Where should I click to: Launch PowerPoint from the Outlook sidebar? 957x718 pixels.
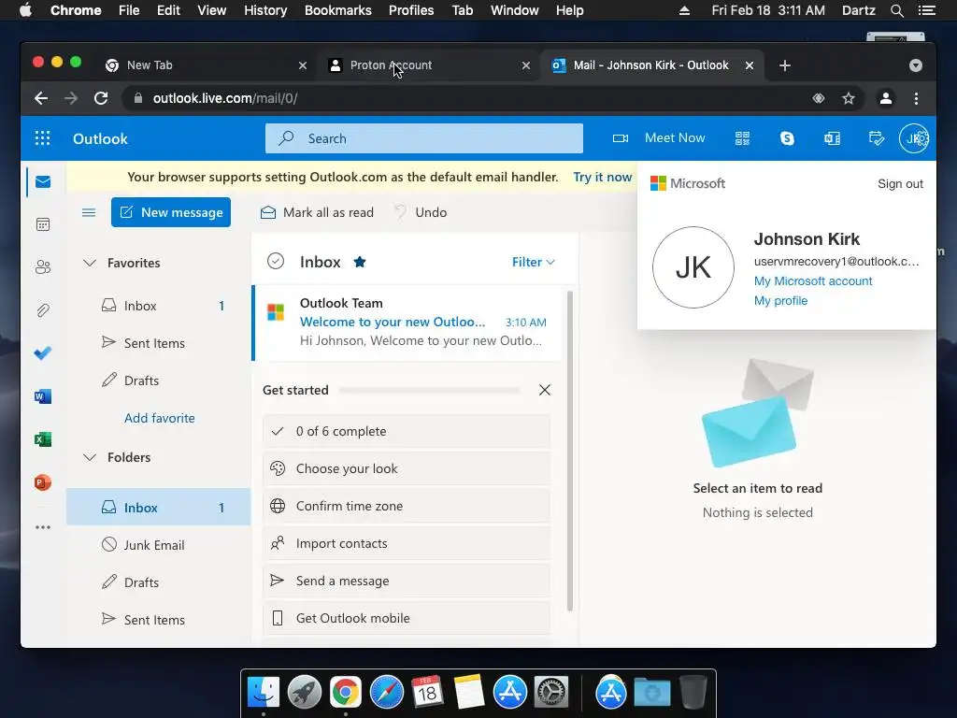(43, 482)
